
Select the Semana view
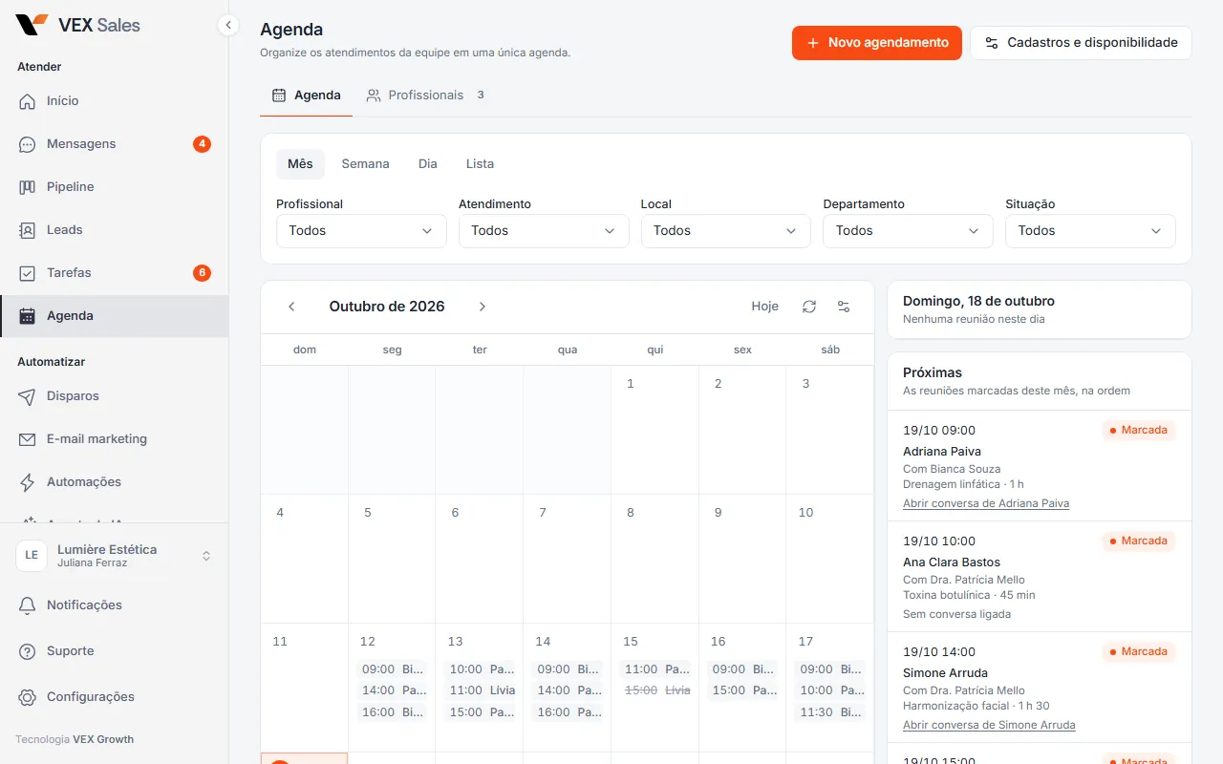coord(365,164)
